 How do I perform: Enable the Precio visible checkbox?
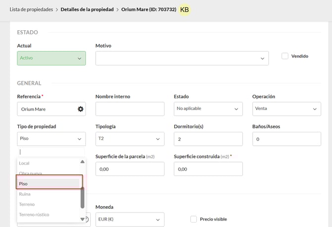194,219
